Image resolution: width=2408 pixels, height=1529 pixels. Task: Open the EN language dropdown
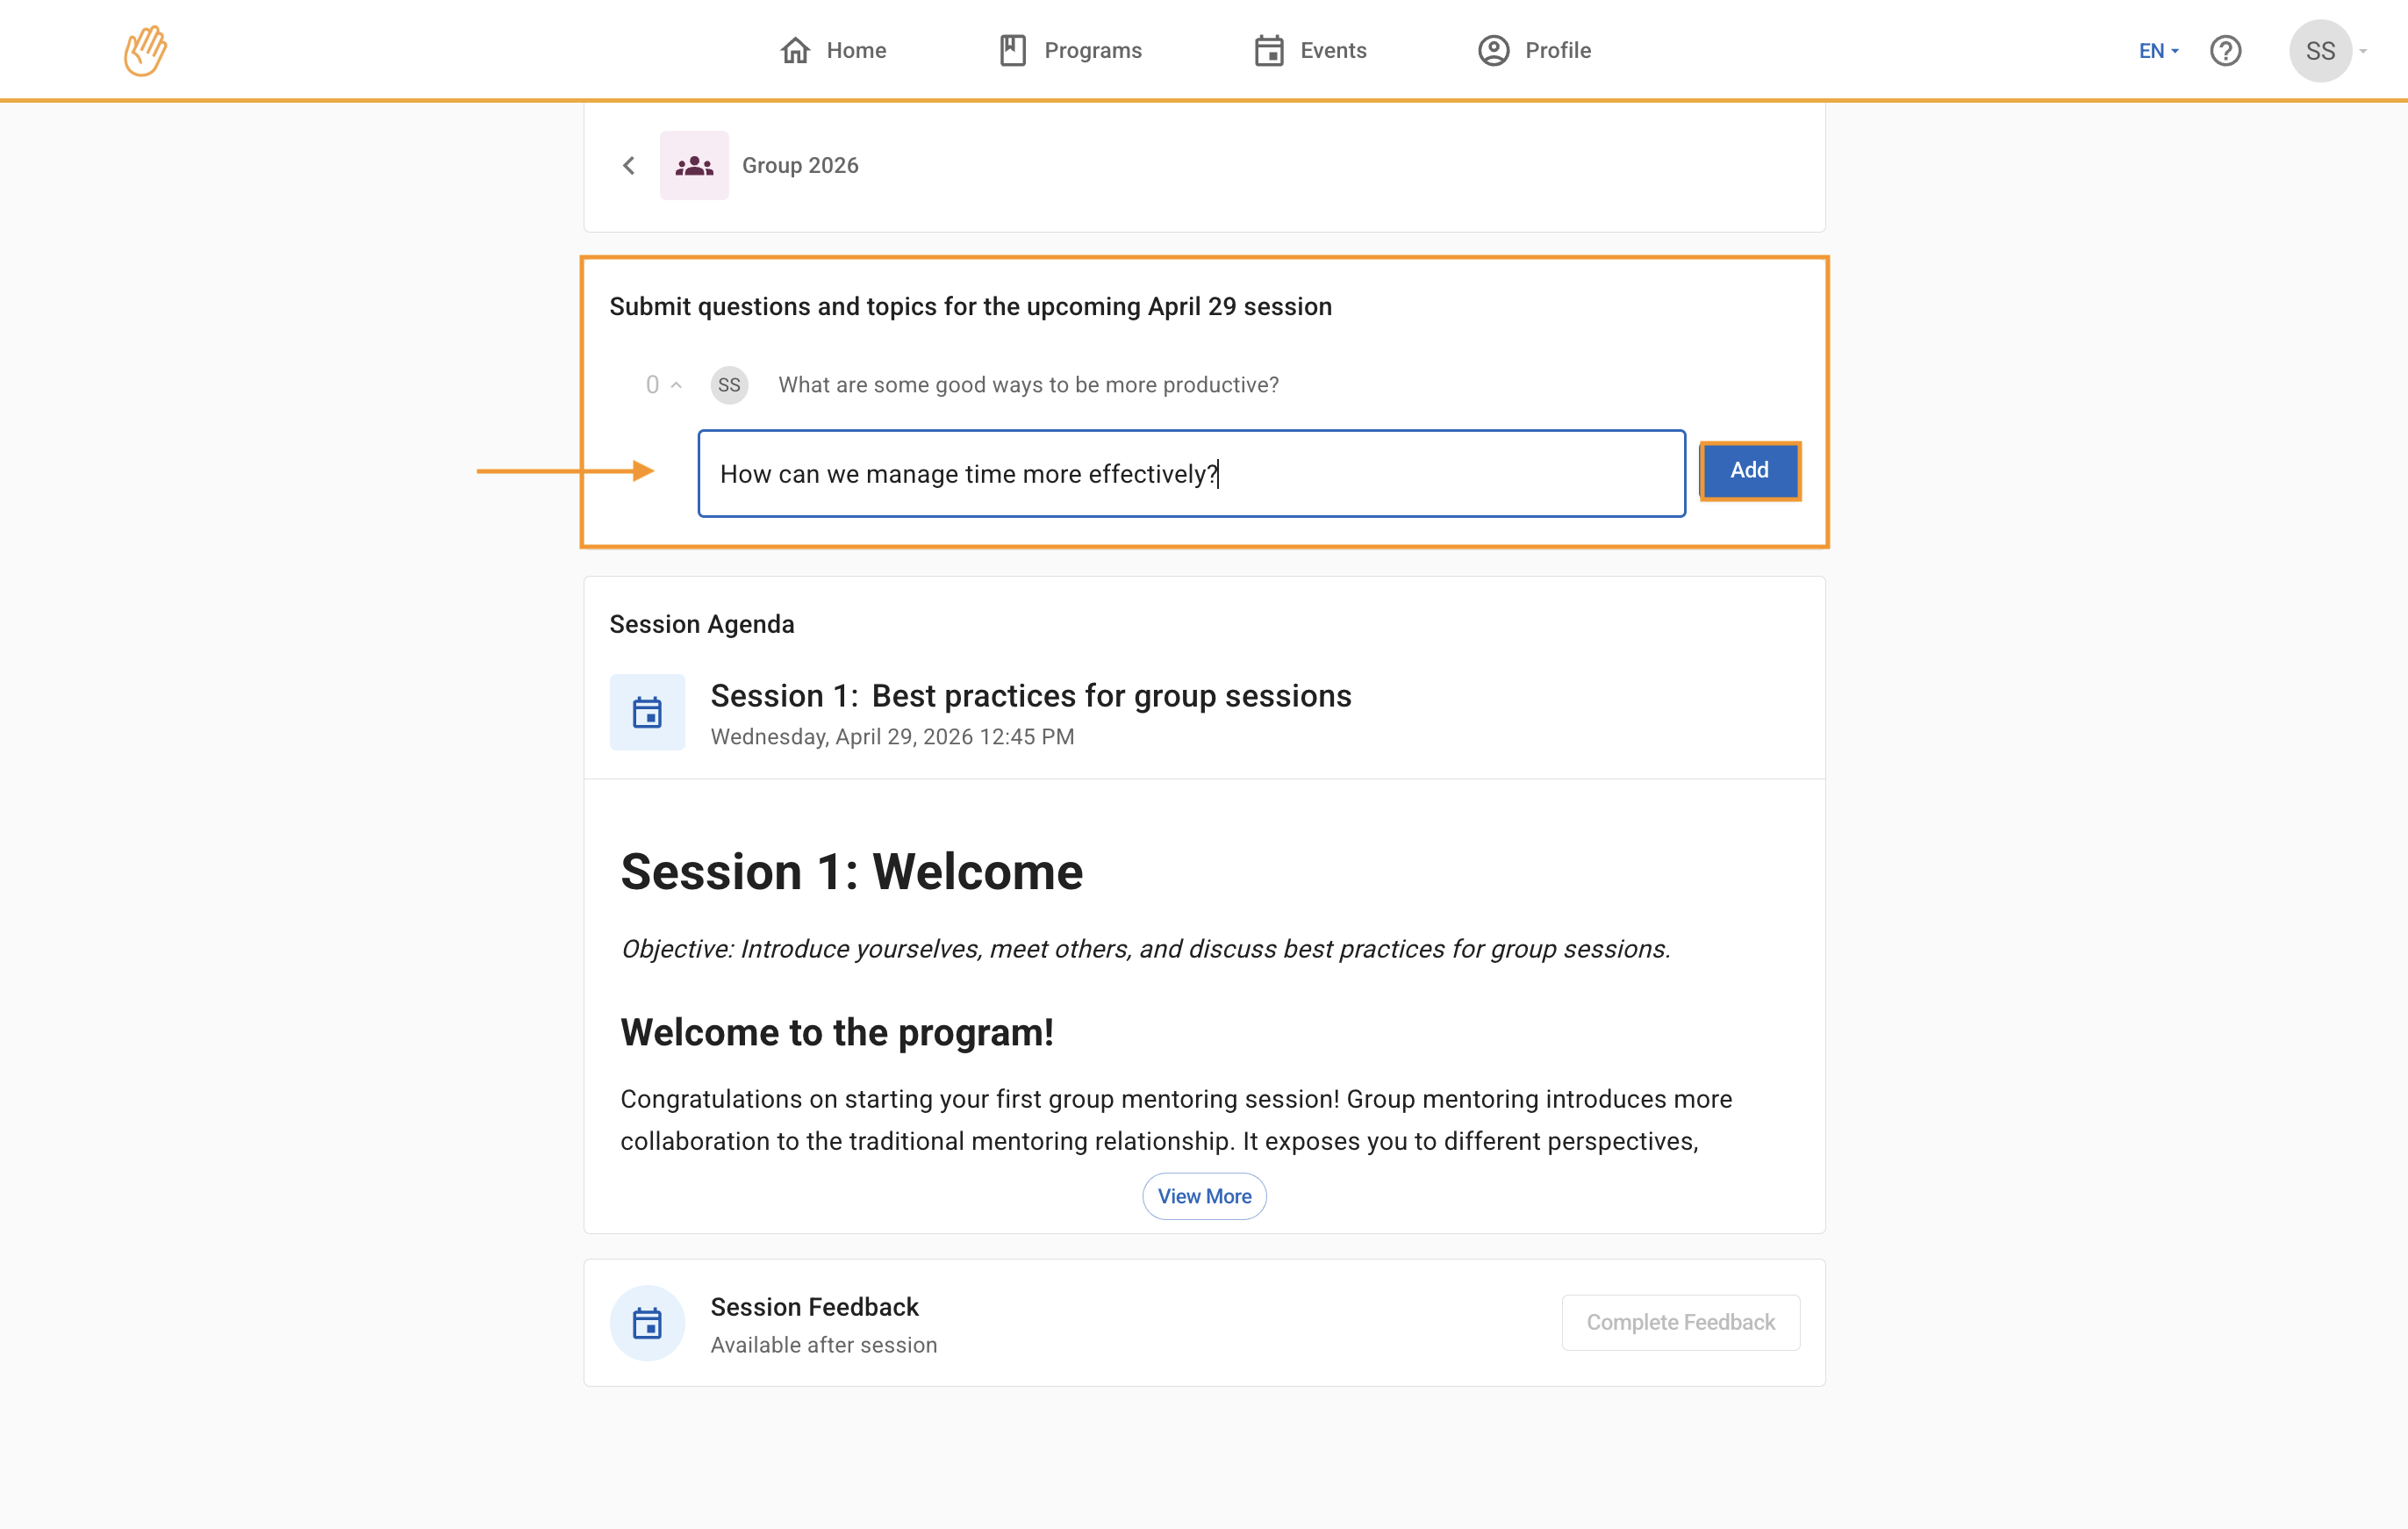point(2158,50)
